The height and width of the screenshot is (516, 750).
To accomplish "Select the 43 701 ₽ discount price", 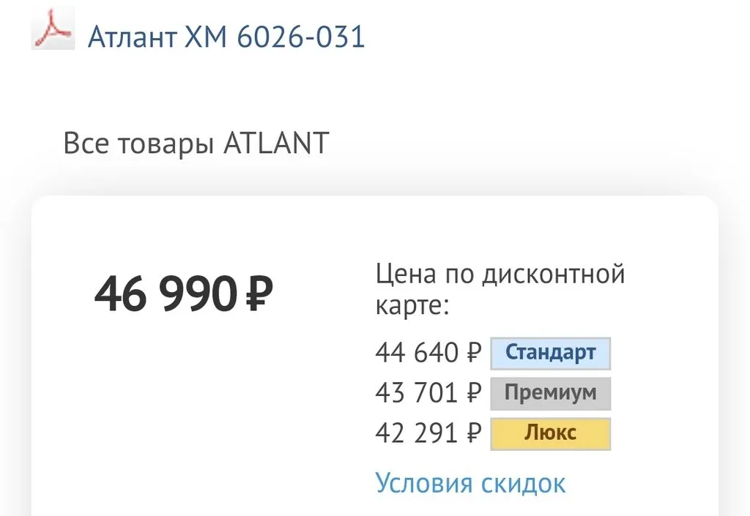I will click(427, 392).
